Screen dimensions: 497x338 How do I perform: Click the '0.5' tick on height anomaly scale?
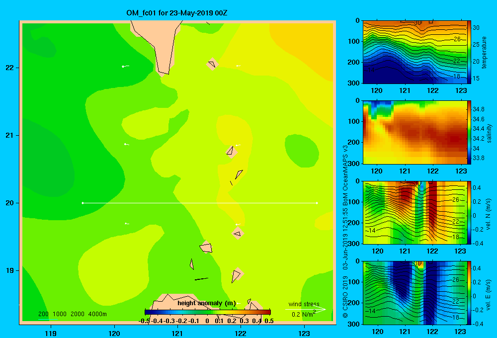point(269,321)
